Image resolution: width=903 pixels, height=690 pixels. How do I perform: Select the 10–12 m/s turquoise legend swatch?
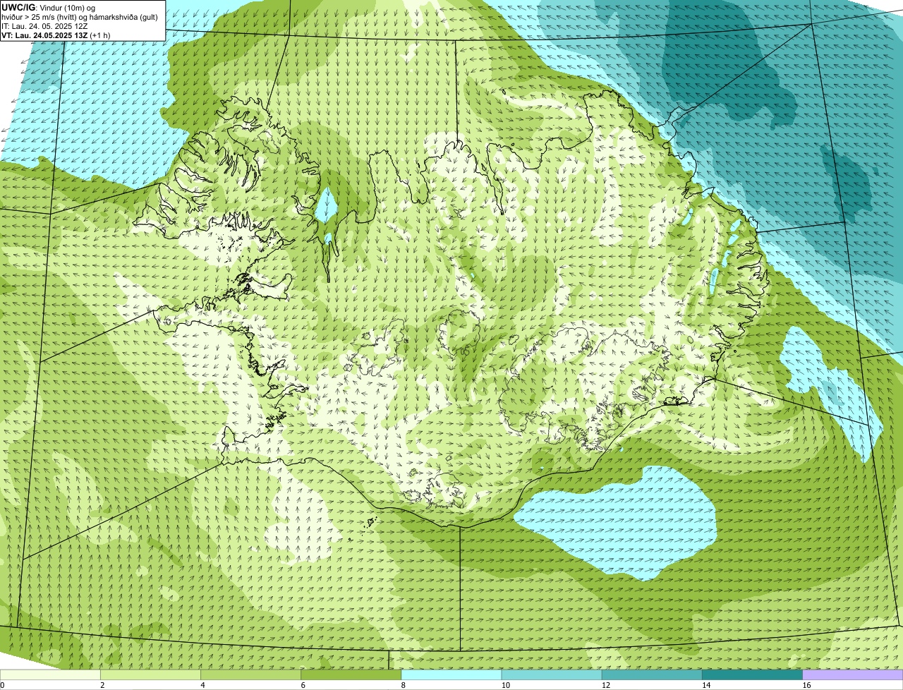coord(552,674)
